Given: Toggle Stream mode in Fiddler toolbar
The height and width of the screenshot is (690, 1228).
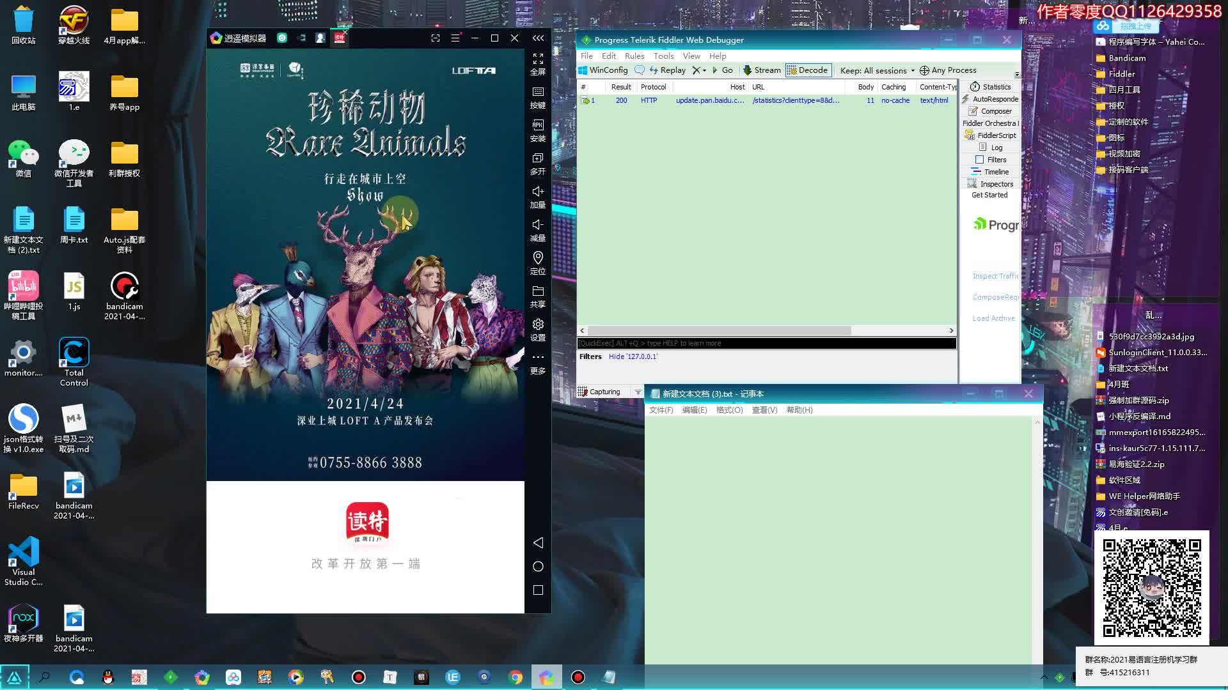Looking at the screenshot, I should pyautogui.click(x=762, y=70).
